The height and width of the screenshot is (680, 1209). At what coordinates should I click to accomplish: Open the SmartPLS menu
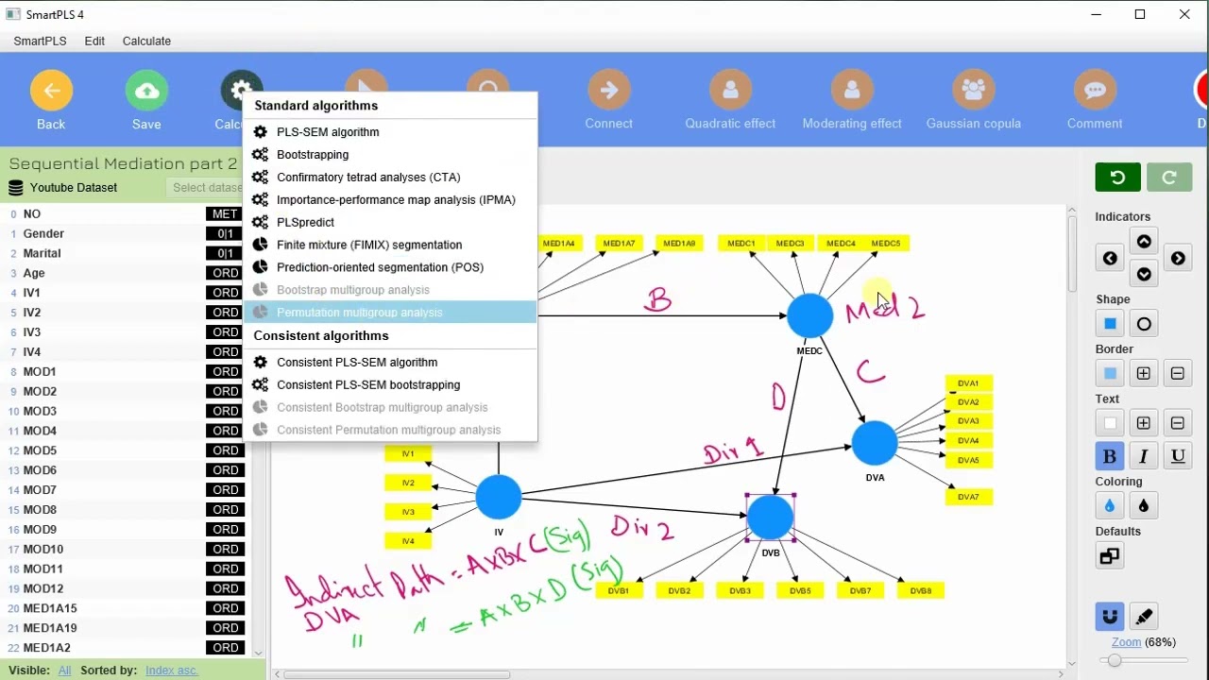40,42
